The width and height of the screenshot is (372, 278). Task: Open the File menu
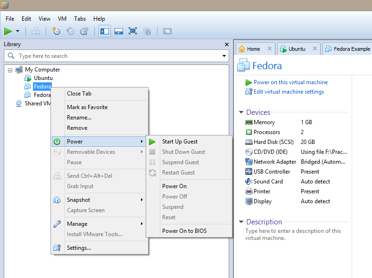(10, 19)
